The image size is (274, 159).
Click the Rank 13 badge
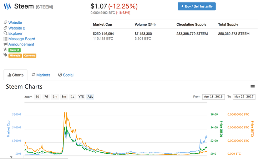(x=15, y=50)
